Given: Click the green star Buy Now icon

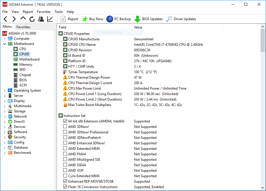Looking at the screenshot, I should tap(85, 19).
